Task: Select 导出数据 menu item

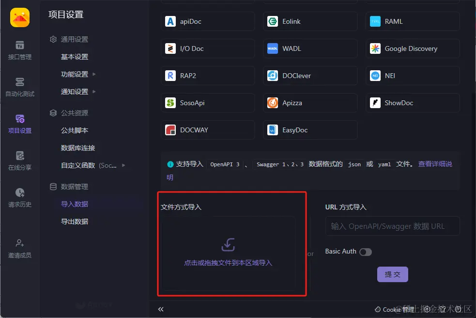Action: [75, 222]
